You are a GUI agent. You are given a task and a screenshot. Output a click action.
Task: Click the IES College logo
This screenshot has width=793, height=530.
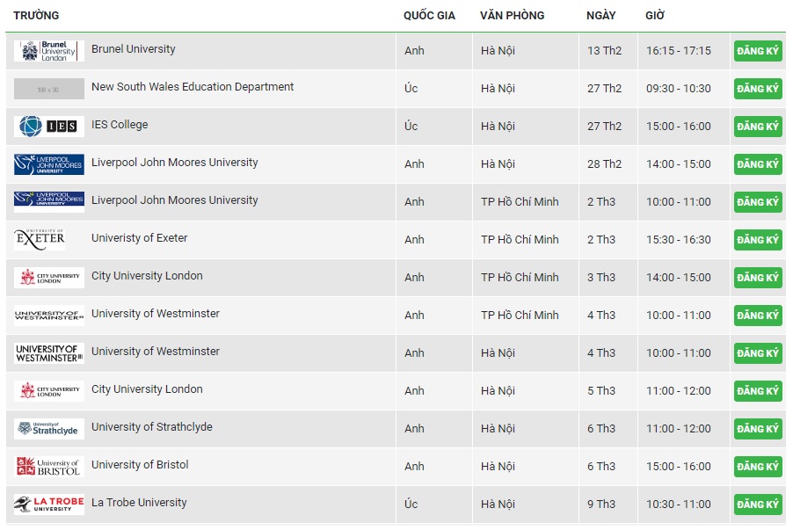tap(49, 127)
